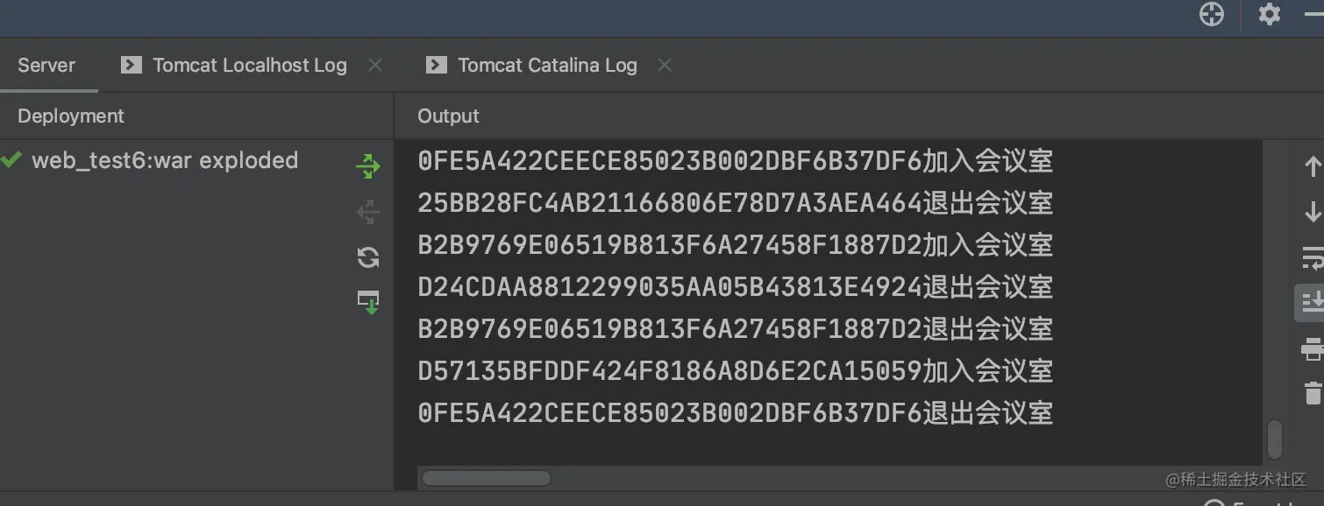The height and width of the screenshot is (506, 1324).
Task: Switch to the Server tab
Action: (x=46, y=65)
